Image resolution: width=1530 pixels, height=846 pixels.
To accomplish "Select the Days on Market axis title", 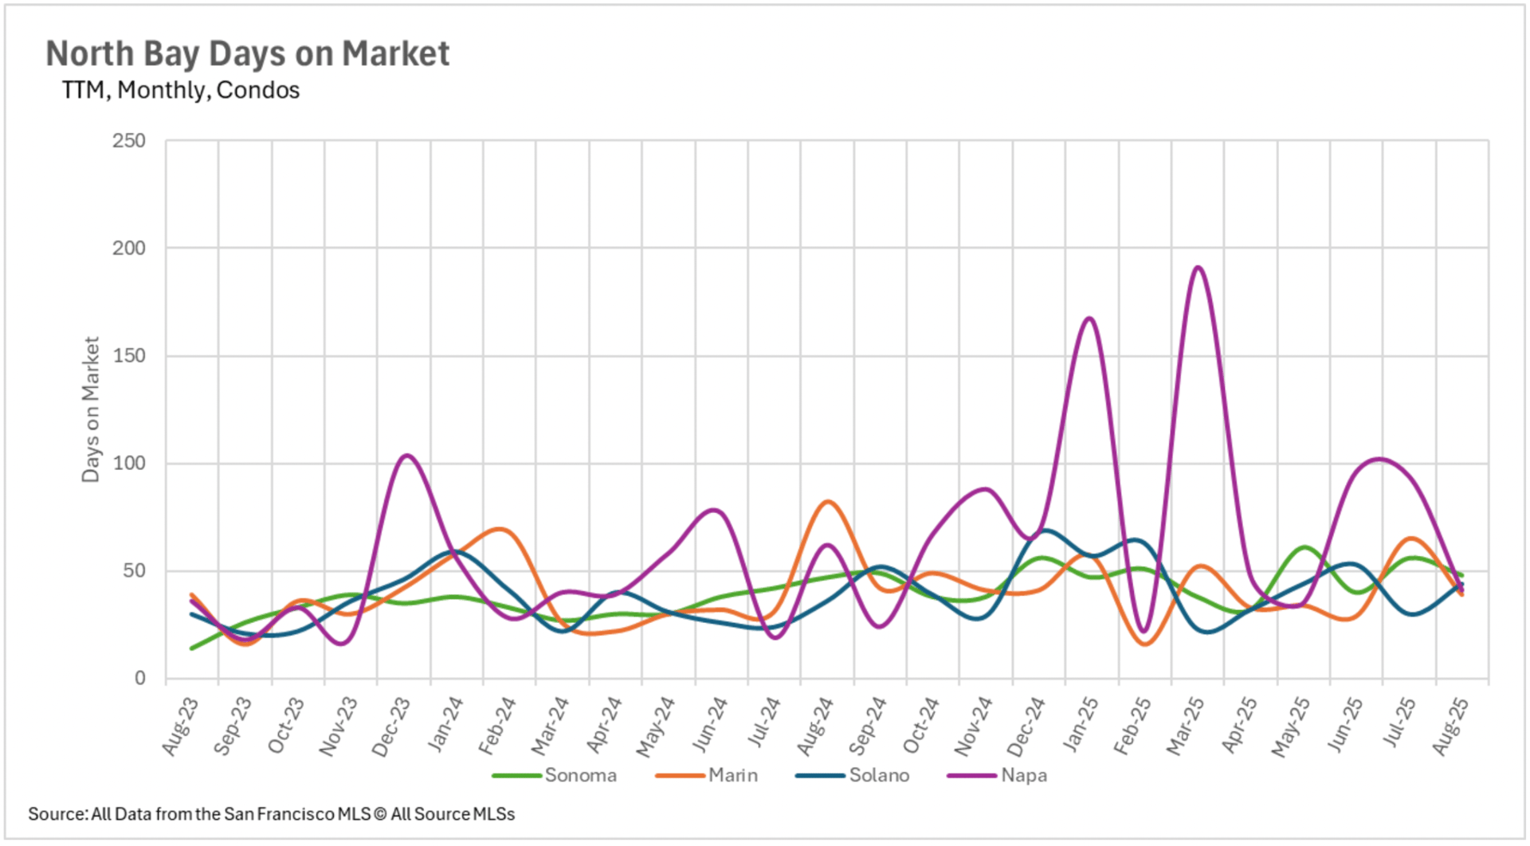I will (x=91, y=409).
